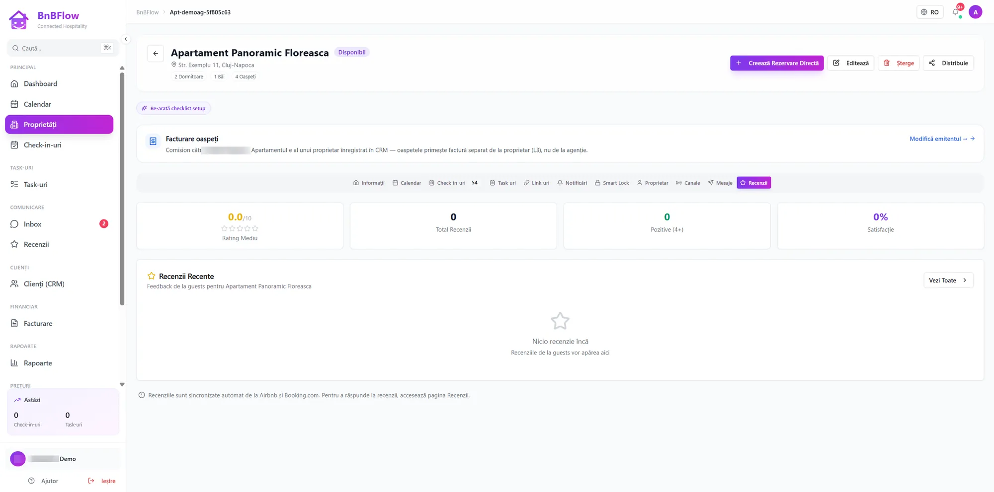The image size is (994, 492).
Task: Click the sidebar vertical scrollbar
Action: tap(122, 189)
